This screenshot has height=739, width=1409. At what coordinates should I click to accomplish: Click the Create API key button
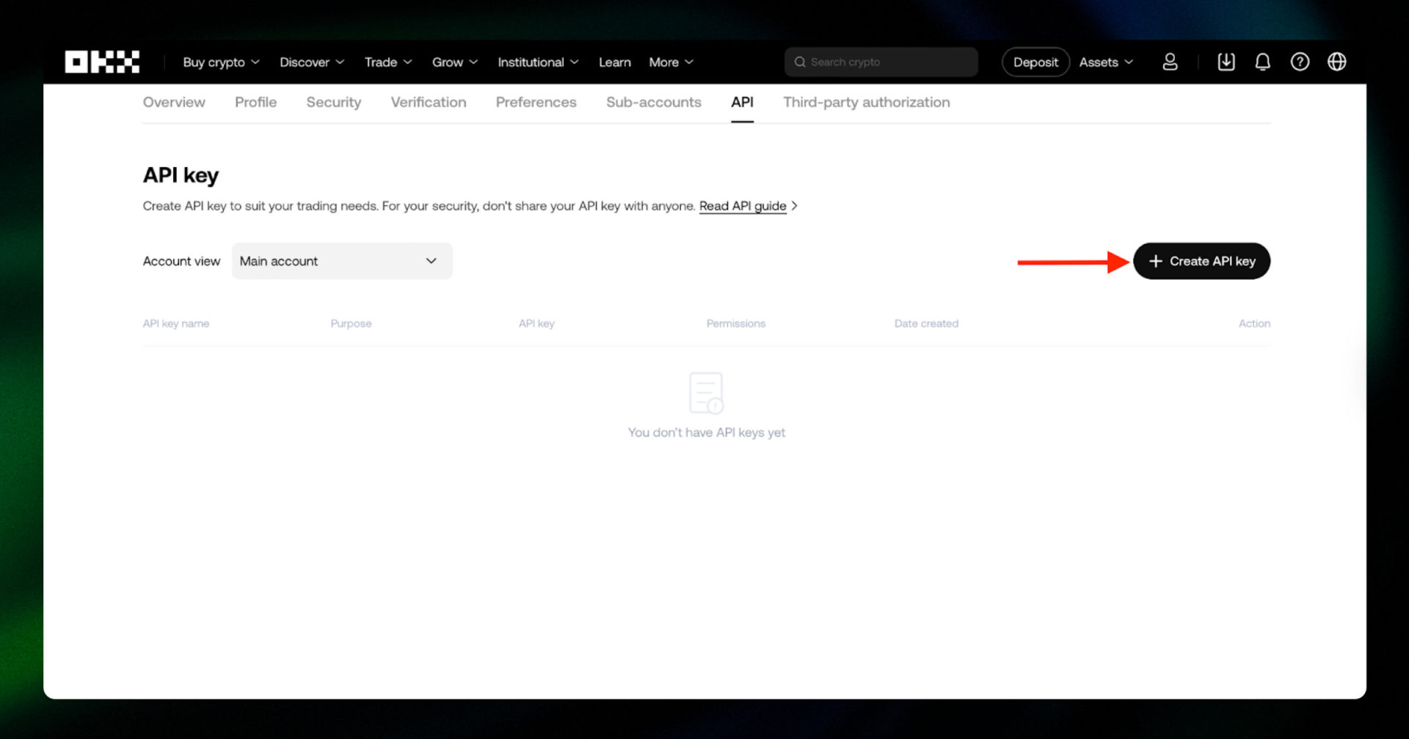pos(1201,261)
